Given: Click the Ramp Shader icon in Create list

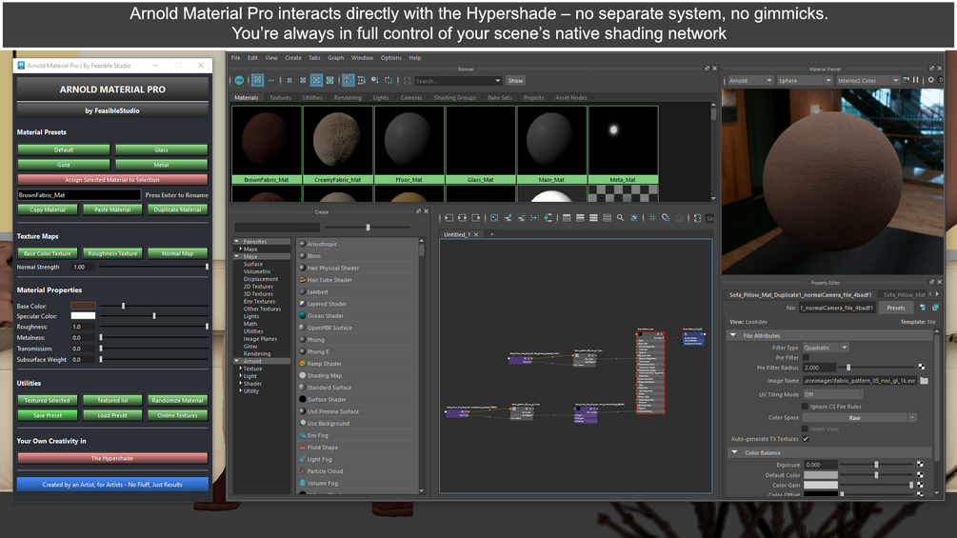Looking at the screenshot, I should click(302, 363).
